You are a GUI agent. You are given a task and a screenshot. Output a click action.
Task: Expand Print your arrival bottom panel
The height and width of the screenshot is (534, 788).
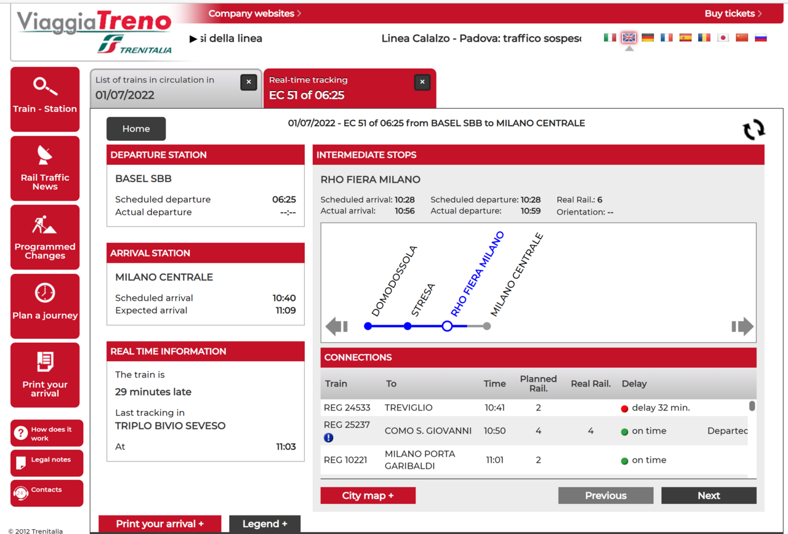160,524
